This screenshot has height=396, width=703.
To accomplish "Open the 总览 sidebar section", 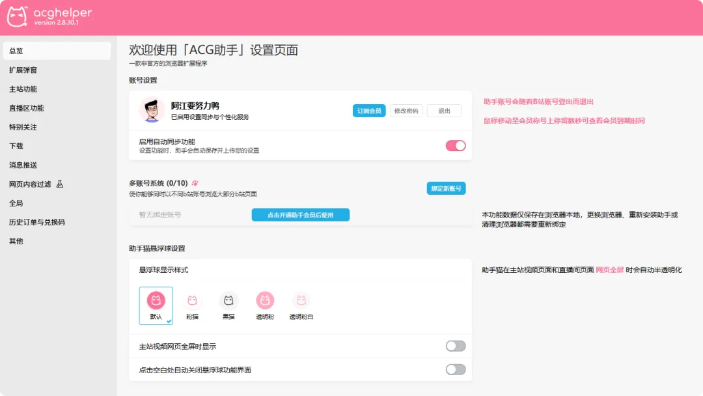I will pyautogui.click(x=57, y=51).
